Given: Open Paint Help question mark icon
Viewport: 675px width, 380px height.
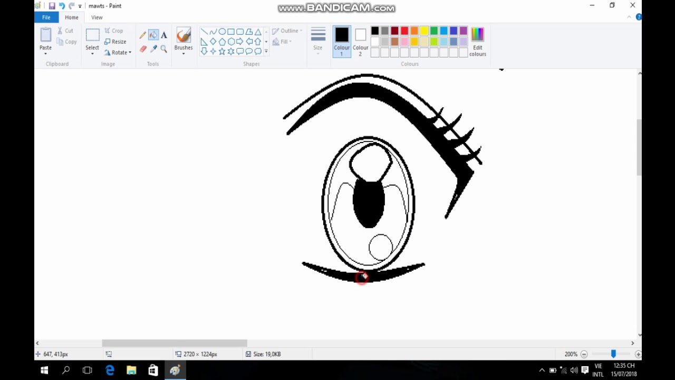Looking at the screenshot, I should point(639,17).
